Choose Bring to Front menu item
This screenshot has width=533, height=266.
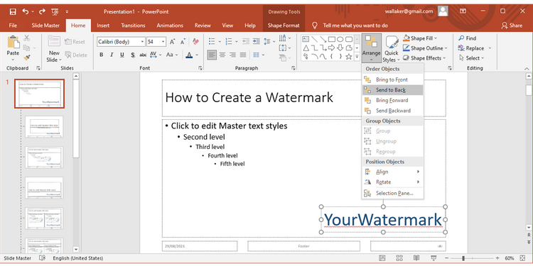pos(392,79)
